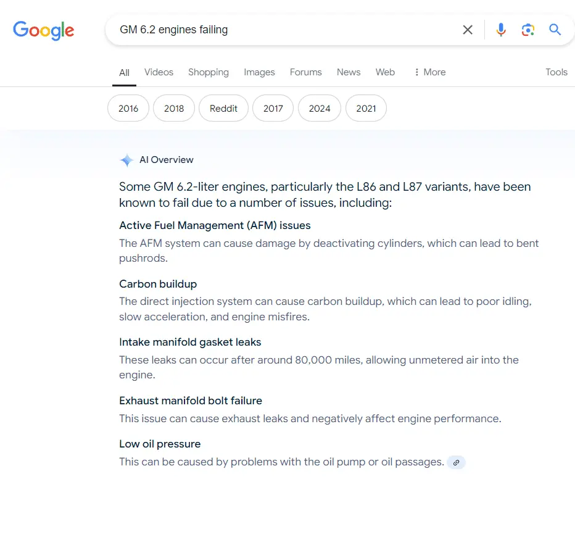
Task: Submit search with the magnifying glass icon
Action: 555,30
